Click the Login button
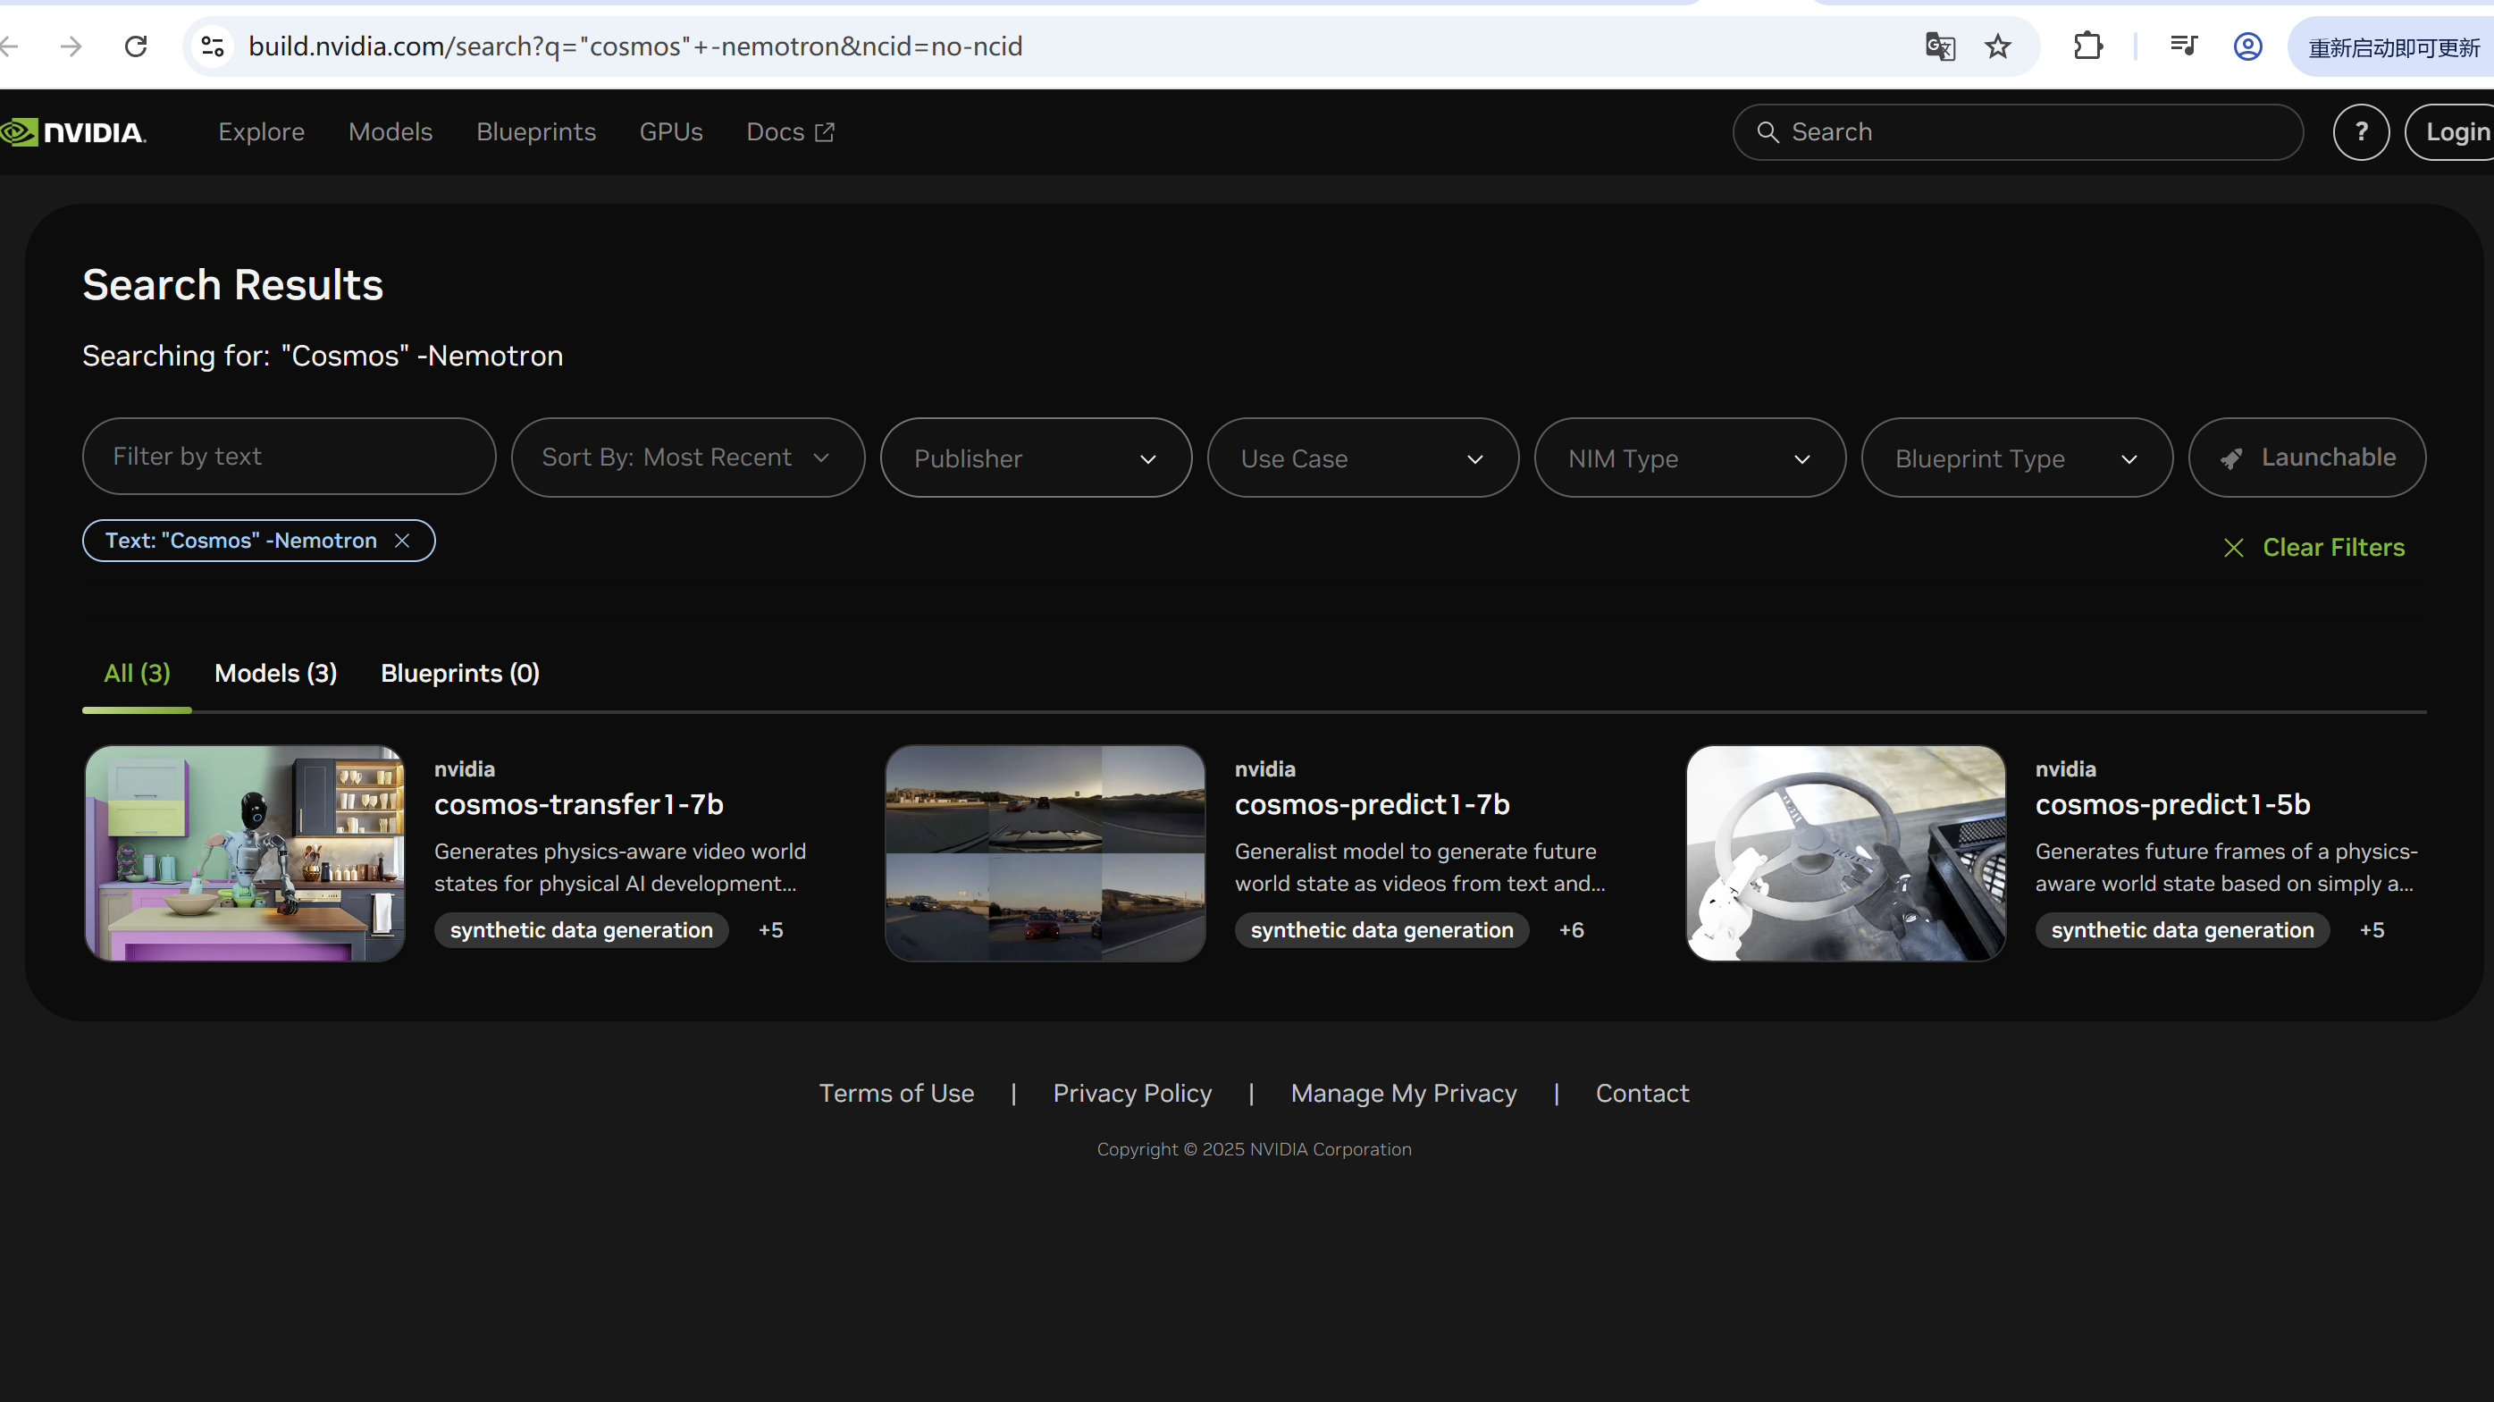The image size is (2494, 1402). pos(2450,131)
